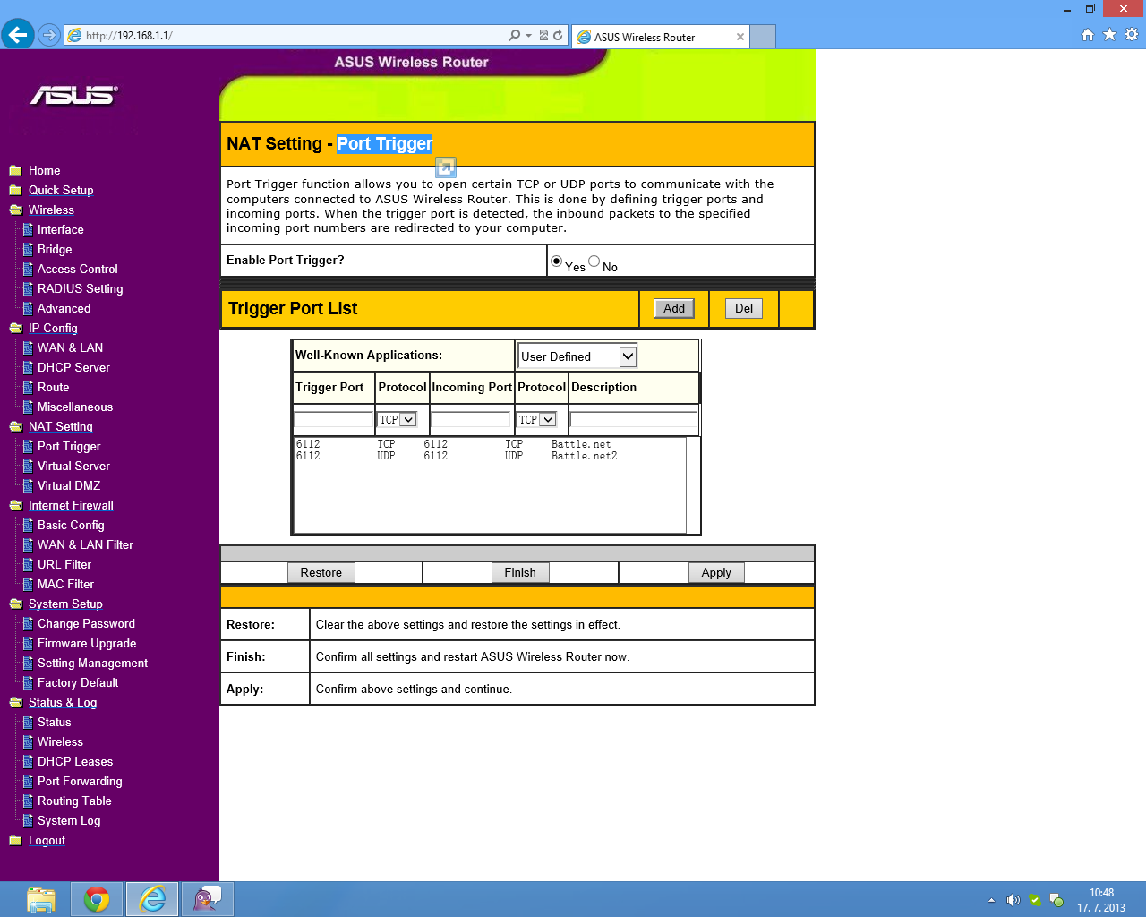Collapse the NAT Setting folder
The height and width of the screenshot is (917, 1146).
[15, 426]
